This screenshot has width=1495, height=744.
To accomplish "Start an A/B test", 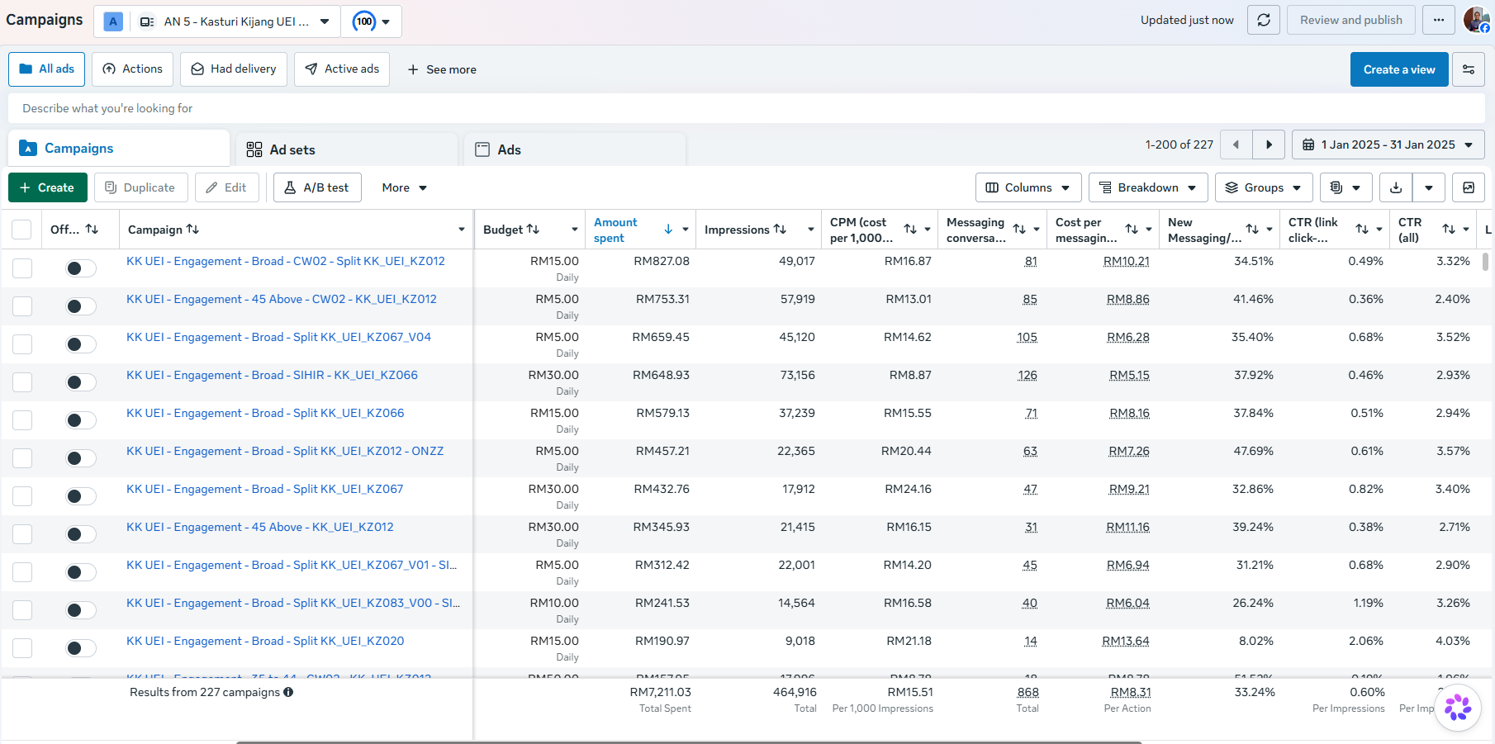I will tap(317, 187).
